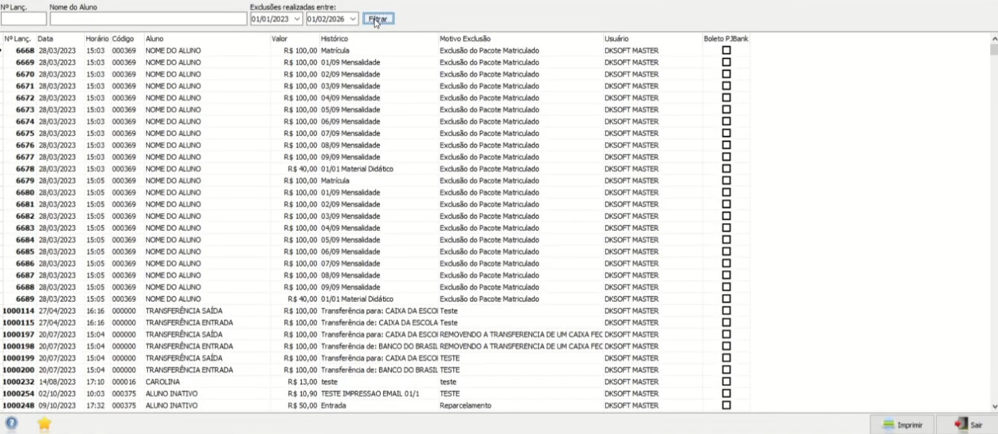Toggle Boleto PJBank checkbox for row 1000232
The width and height of the screenshot is (998, 434).
click(726, 381)
